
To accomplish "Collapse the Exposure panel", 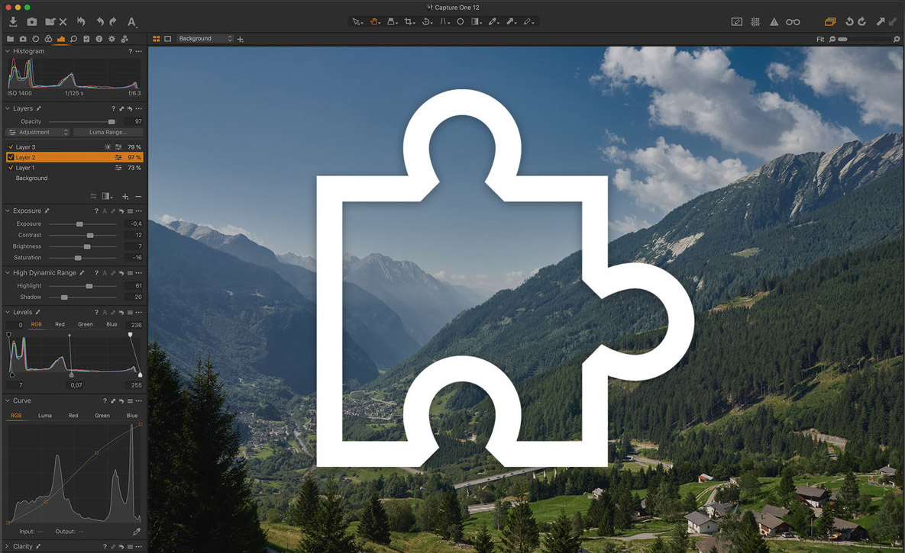I will coord(8,211).
